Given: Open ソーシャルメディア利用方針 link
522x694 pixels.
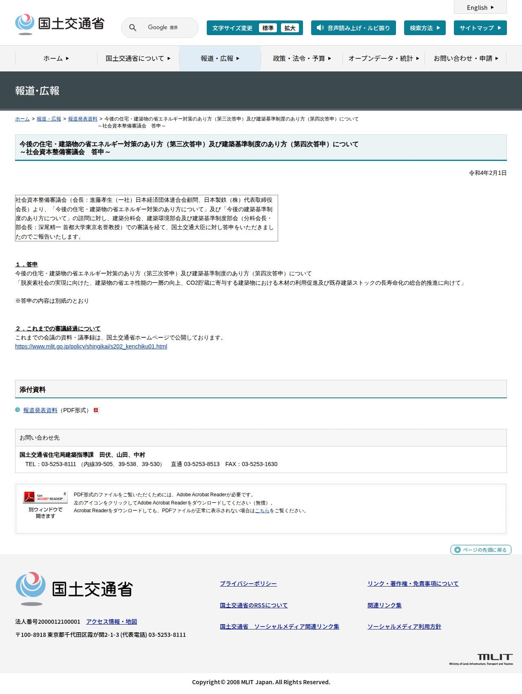Looking at the screenshot, I should coord(404,627).
